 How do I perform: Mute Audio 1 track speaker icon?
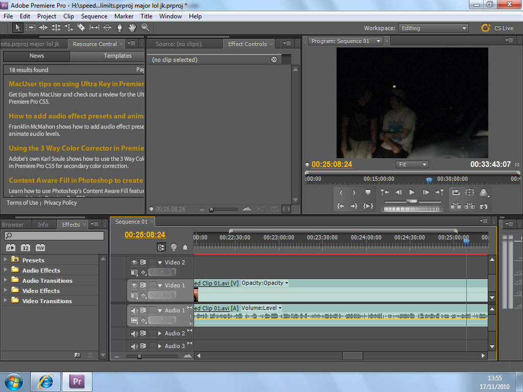(x=134, y=311)
